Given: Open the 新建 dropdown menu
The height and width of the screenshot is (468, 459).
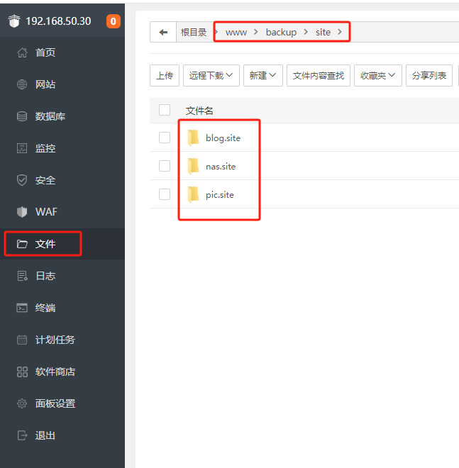Looking at the screenshot, I should (263, 75).
